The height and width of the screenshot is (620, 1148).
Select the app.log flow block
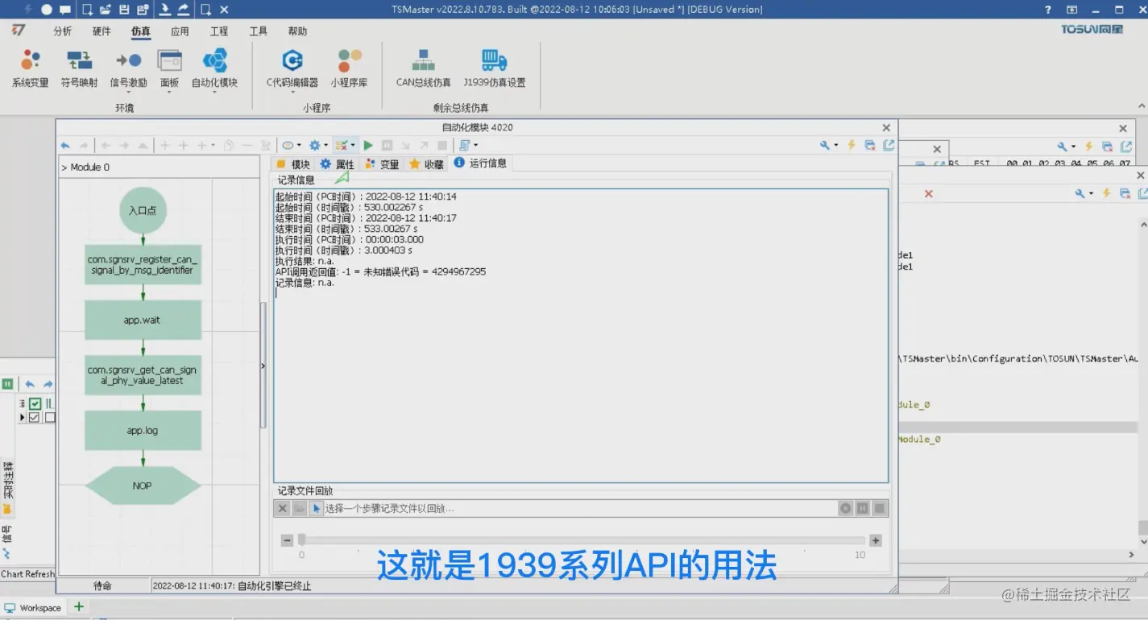coord(143,431)
